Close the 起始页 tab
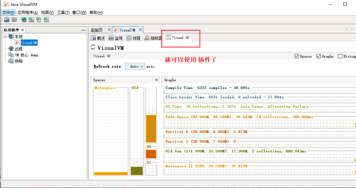Viewport: 356px width, 188px height. [x=109, y=30]
